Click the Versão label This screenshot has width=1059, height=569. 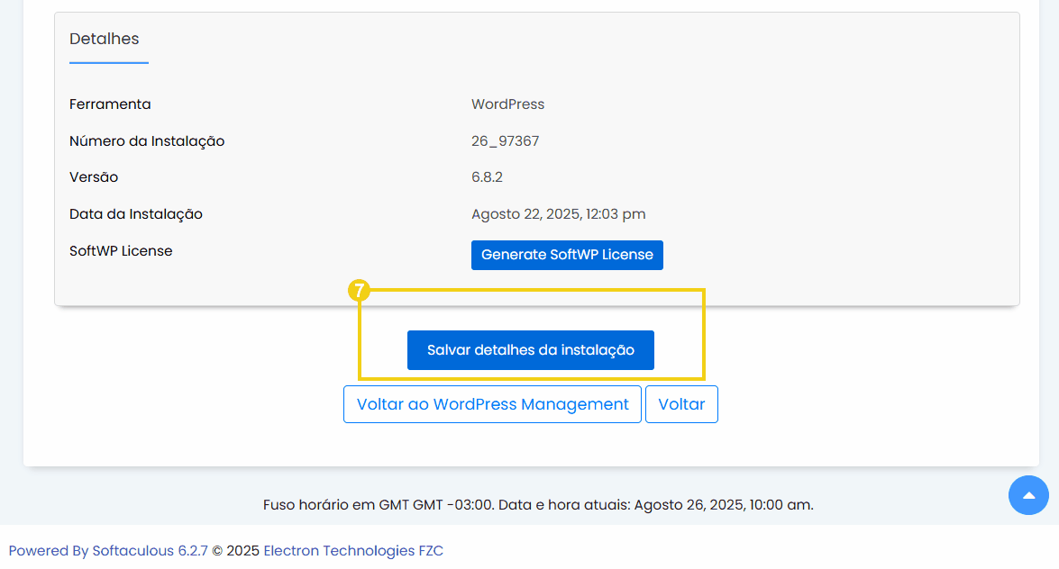tap(94, 177)
